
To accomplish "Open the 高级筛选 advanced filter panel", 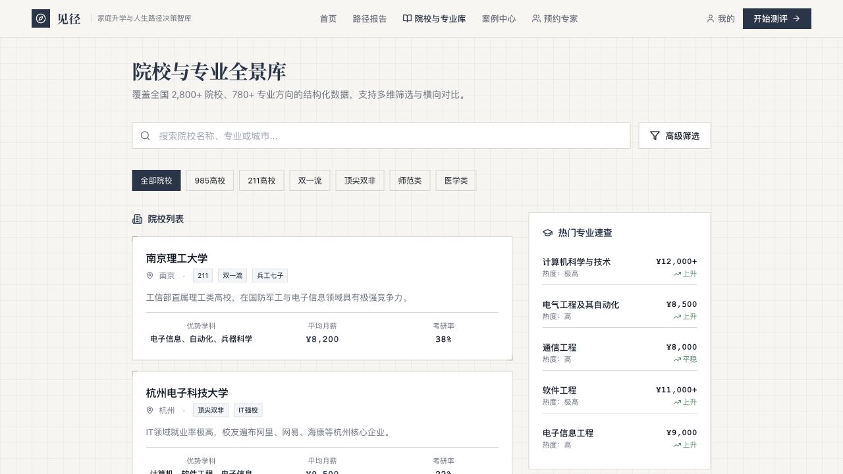I will [x=674, y=136].
